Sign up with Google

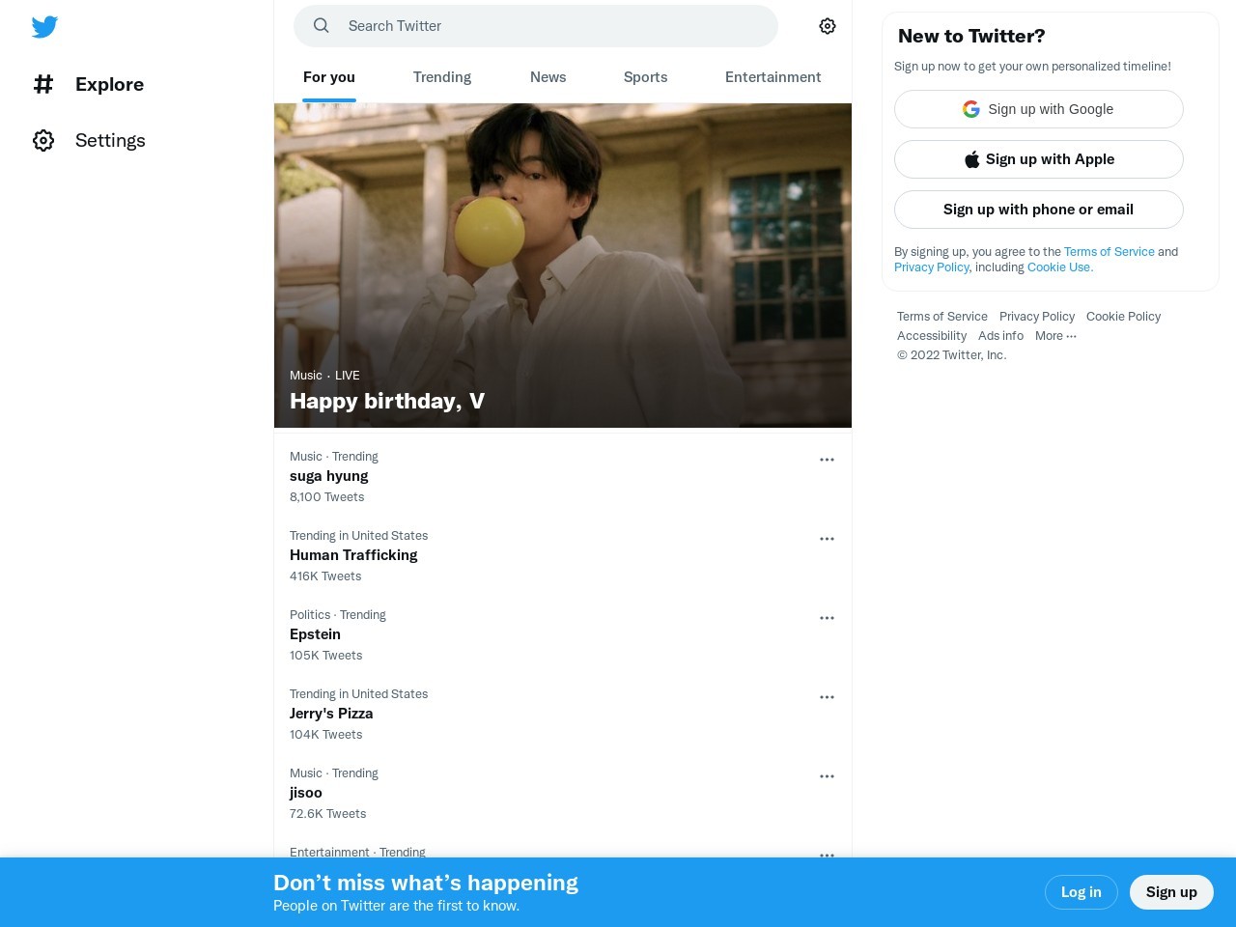(x=1039, y=109)
